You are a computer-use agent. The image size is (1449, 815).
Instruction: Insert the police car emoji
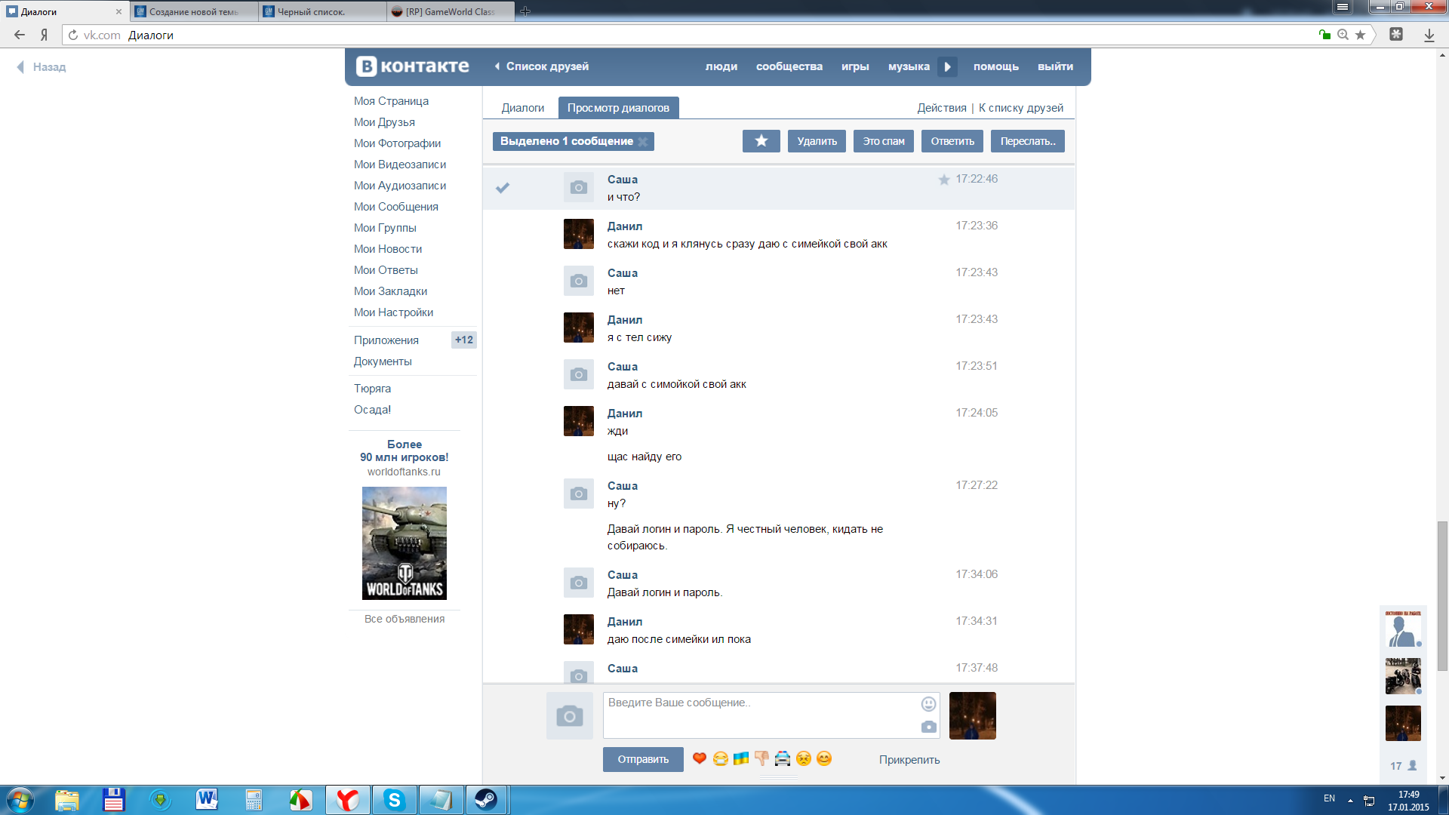(x=783, y=758)
